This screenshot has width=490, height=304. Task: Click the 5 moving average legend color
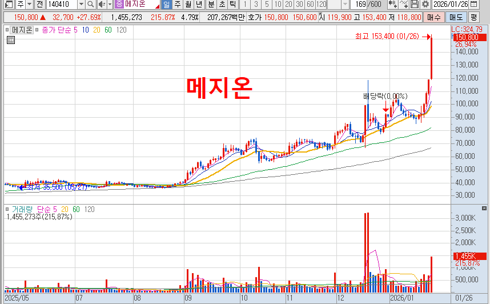pyautogui.click(x=75, y=30)
